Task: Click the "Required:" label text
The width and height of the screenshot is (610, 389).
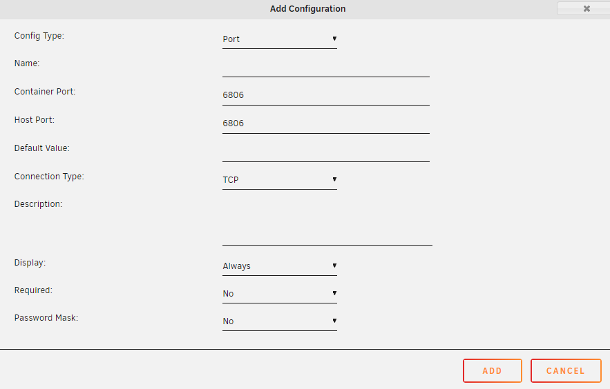Action: (33, 290)
